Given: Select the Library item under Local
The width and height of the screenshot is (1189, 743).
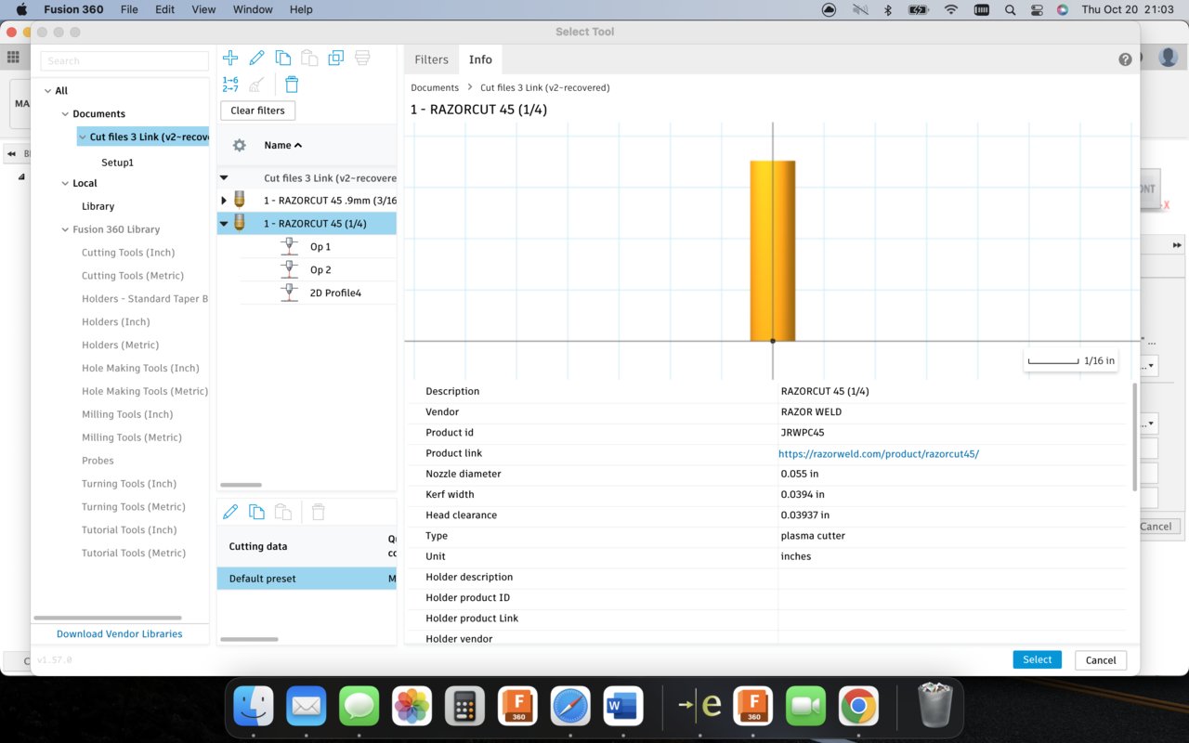Looking at the screenshot, I should coord(98,206).
